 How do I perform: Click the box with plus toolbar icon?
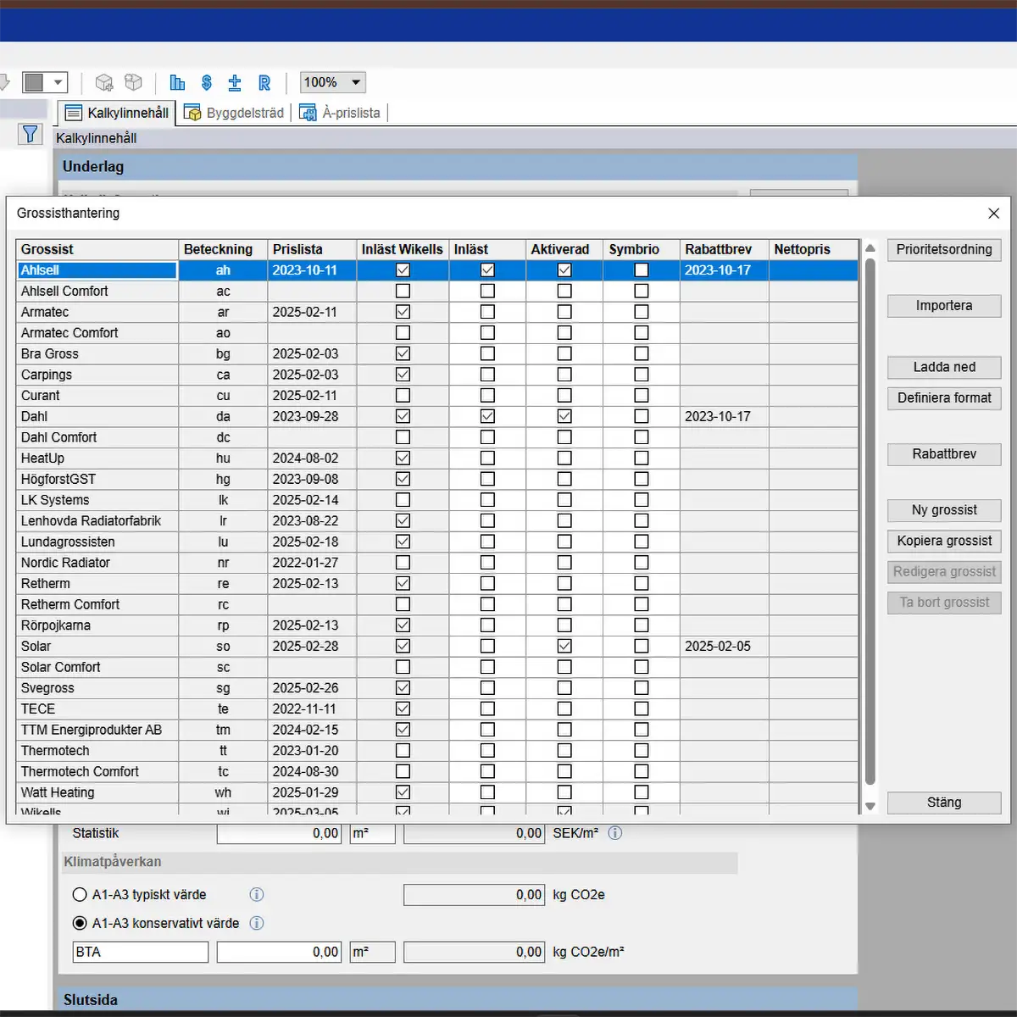[104, 82]
